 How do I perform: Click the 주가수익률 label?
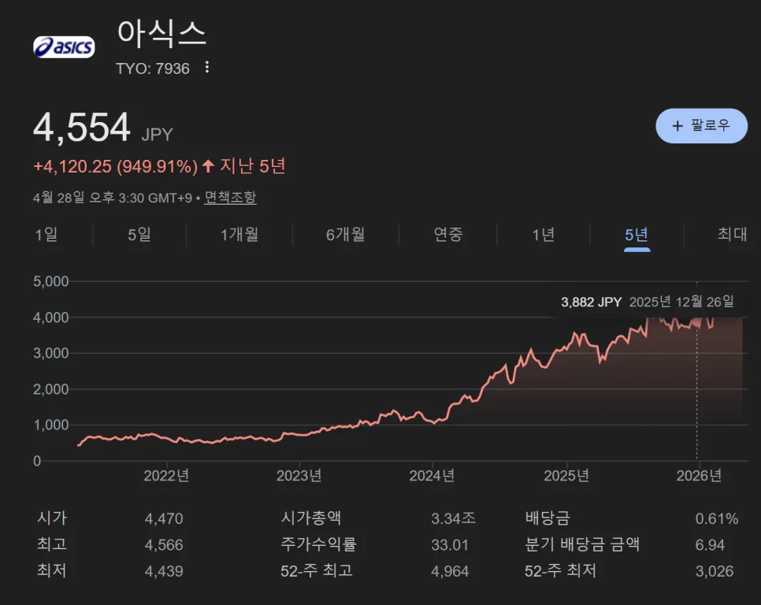pos(318,544)
